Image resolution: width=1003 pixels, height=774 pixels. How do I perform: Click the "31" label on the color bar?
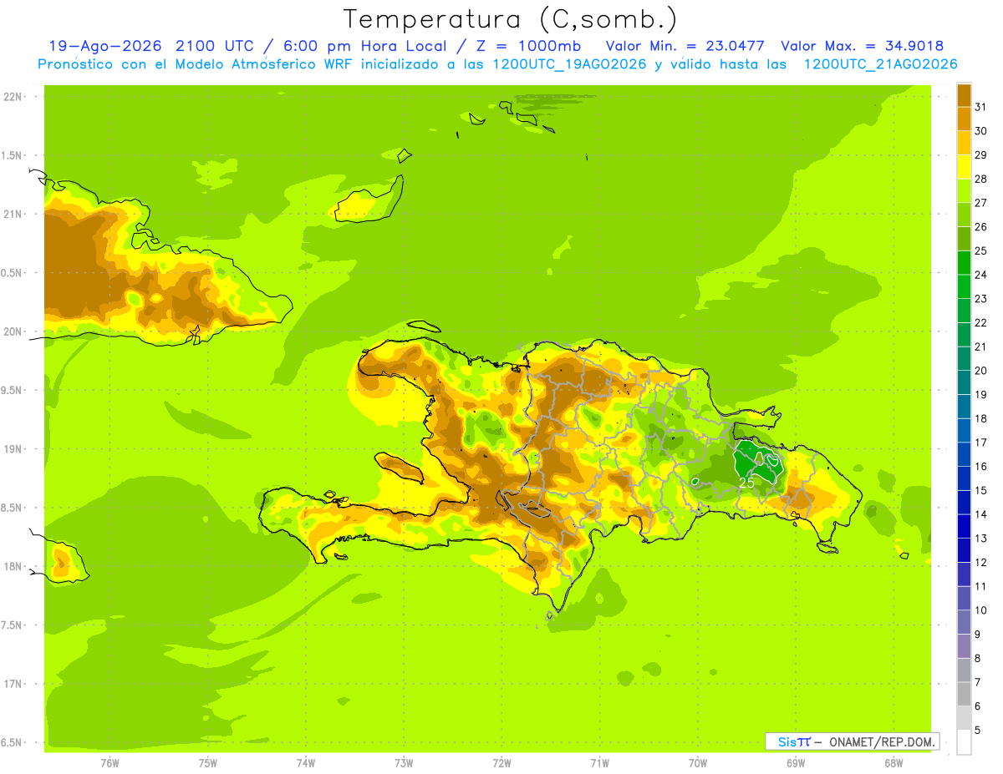tap(981, 107)
